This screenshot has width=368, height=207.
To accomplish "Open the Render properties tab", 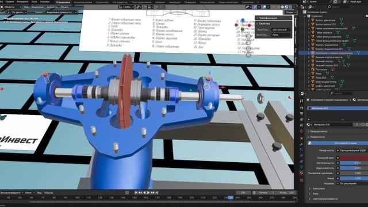I will pos(301,108).
